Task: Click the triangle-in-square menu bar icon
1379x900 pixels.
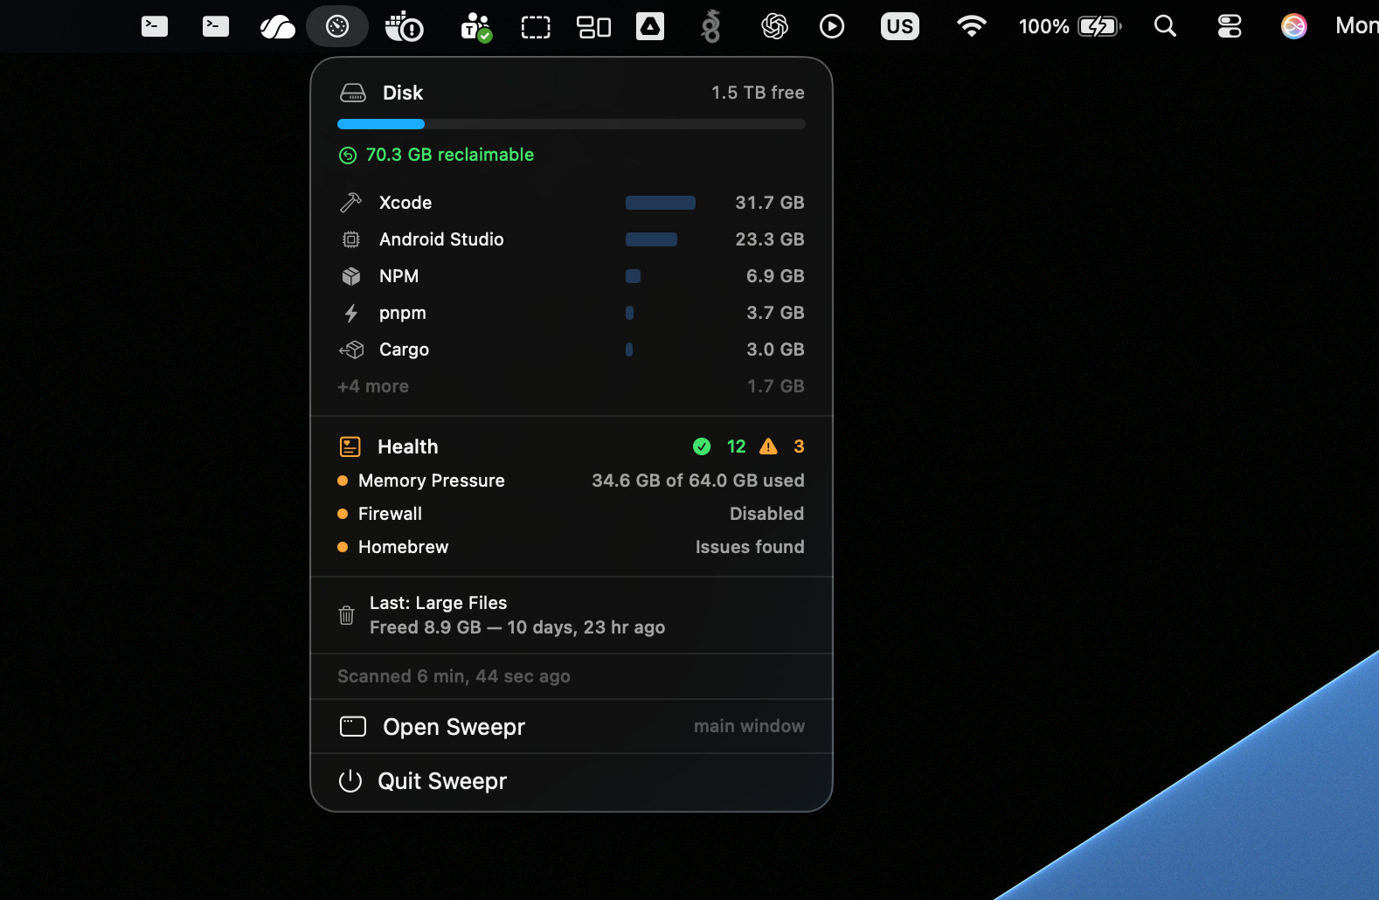Action: point(650,26)
